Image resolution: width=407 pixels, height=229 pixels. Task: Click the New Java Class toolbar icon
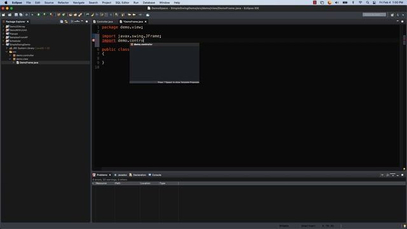(64, 15)
